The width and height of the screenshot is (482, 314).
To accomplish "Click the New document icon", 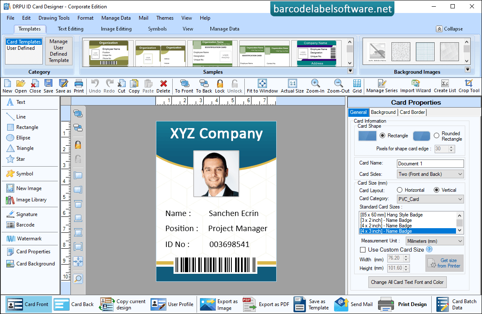I will [x=7, y=86].
